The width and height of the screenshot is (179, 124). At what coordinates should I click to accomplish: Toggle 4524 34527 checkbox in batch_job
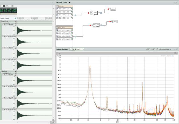[58, 18]
